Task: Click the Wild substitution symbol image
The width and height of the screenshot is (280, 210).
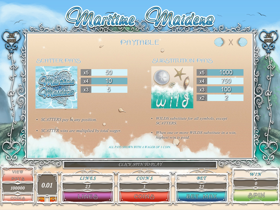Action: pos(172,87)
